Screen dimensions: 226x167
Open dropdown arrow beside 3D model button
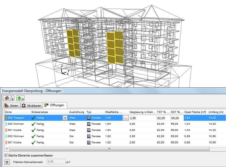click(13, 98)
